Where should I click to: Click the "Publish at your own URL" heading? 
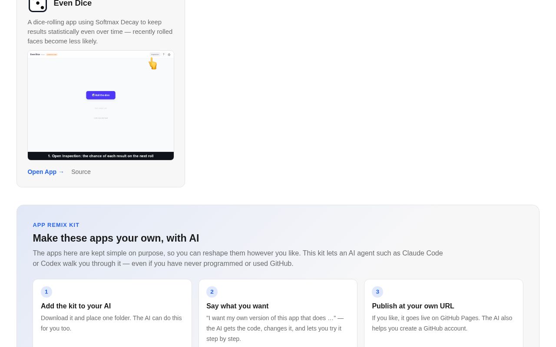(413, 306)
